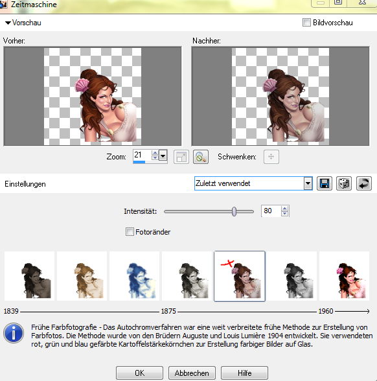
Task: Open Hilfe for the dialog
Action: 244,373
